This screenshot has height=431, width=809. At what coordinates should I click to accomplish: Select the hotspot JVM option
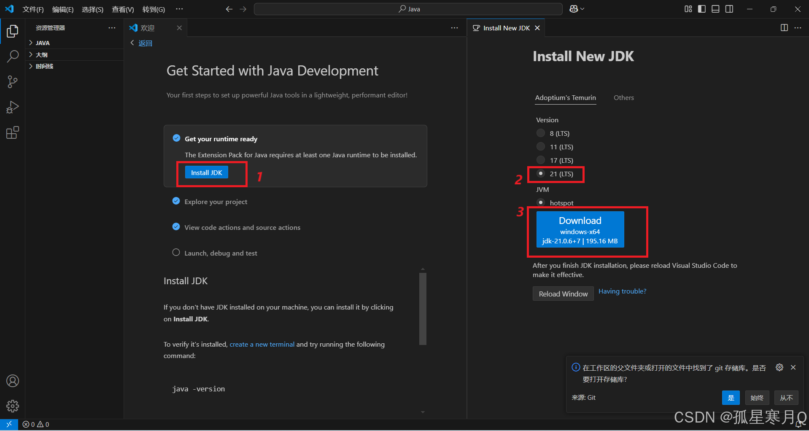(x=541, y=202)
